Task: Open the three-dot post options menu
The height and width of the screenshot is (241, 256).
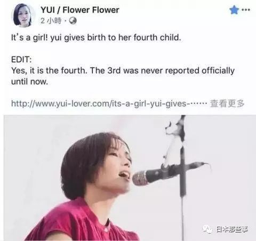Action: 246,10
